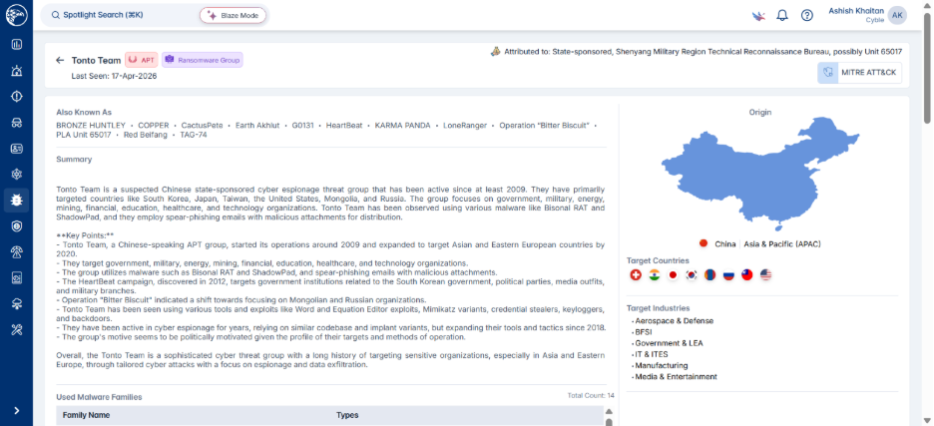Image resolution: width=934 pixels, height=426 pixels.
Task: Click the back arrow beside Tonto Team
Action: click(x=60, y=60)
